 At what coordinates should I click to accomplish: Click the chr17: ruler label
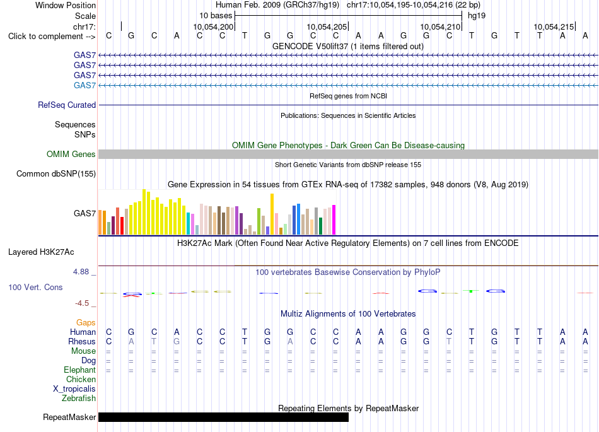click(84, 26)
